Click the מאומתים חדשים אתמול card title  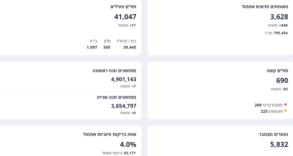[x=265, y=7]
